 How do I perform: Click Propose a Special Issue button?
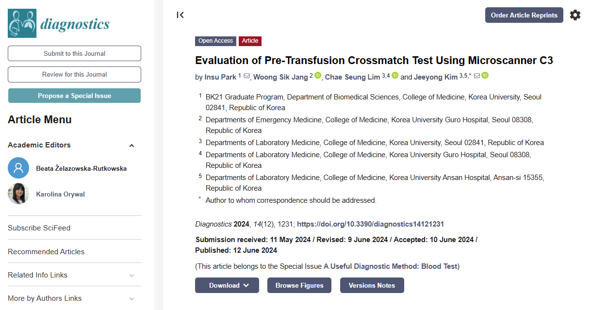[75, 96]
